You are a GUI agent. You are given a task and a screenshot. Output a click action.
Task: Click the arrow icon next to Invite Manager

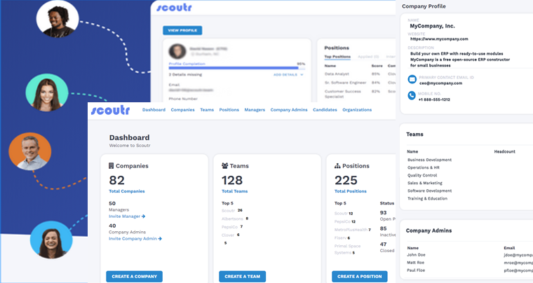pyautogui.click(x=144, y=216)
